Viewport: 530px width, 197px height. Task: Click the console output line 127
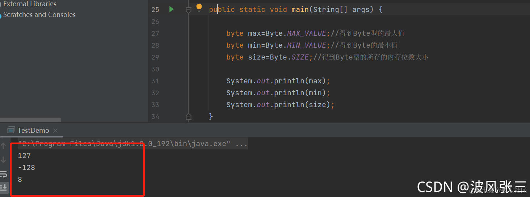coord(24,156)
